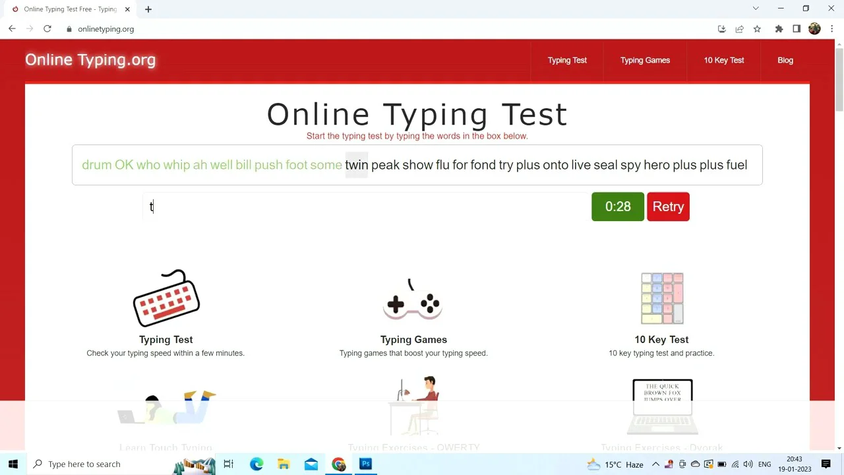Open the OneDrive cloud tray icon

coord(695,464)
